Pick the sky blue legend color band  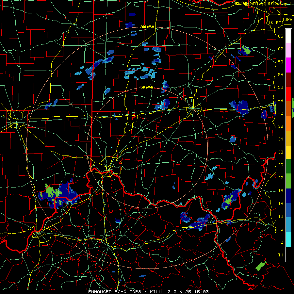coord(288,225)
